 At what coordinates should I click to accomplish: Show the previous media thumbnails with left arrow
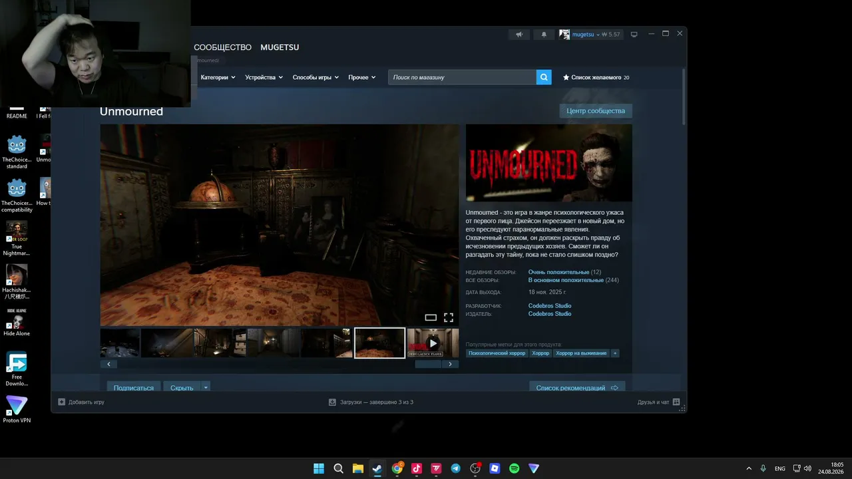click(x=108, y=364)
